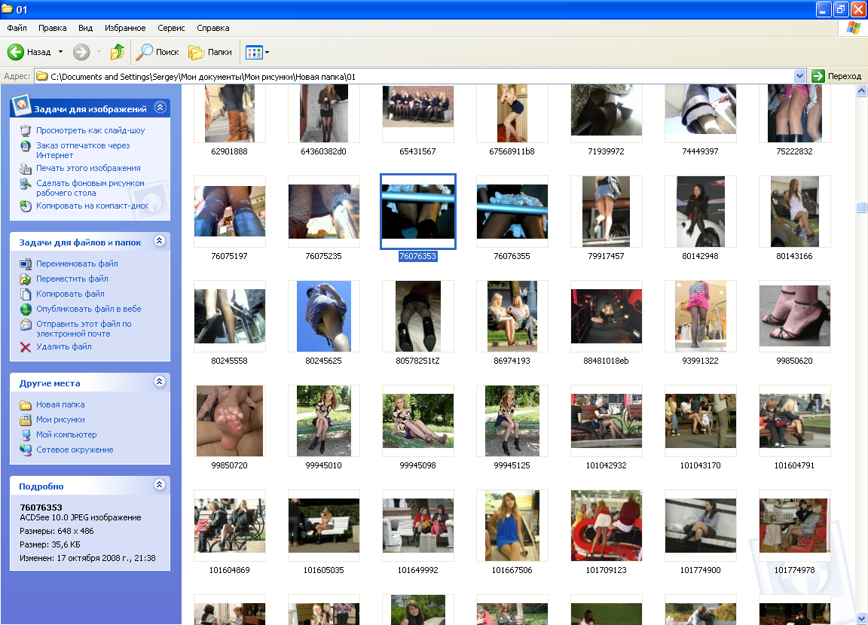
Task: Click the printer icon for printing image
Action: click(x=26, y=169)
